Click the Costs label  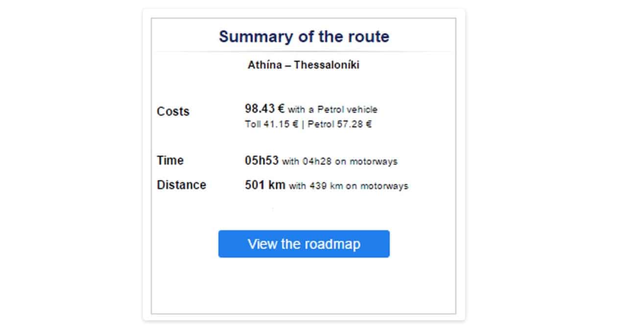point(173,112)
